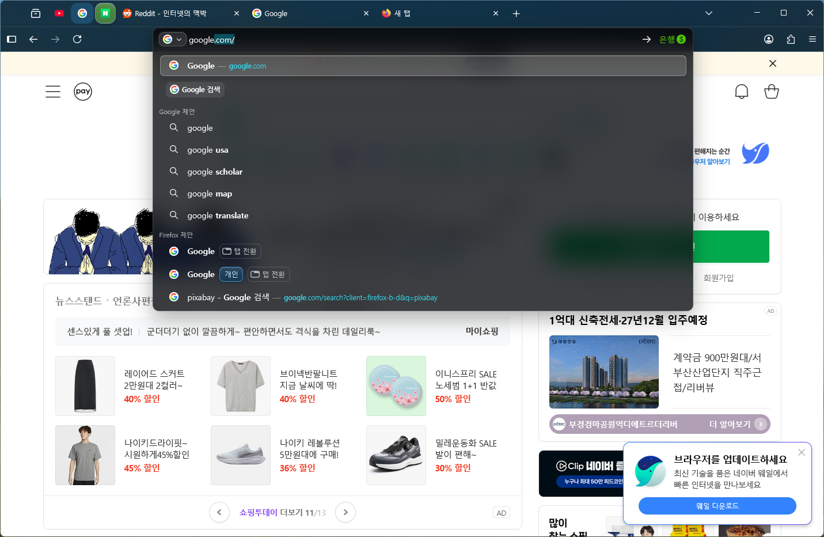824x537 pixels.
Task: Open the Firefox View icon in tab strip
Action: click(x=36, y=13)
